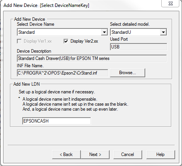Click the Select Device Name label

[36, 24]
